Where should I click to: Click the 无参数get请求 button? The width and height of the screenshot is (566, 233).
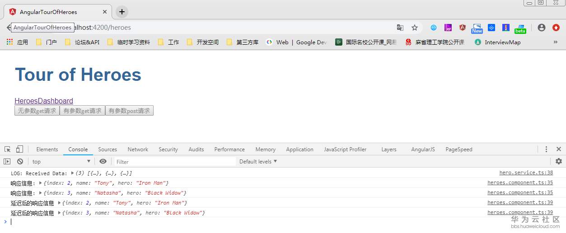37,111
